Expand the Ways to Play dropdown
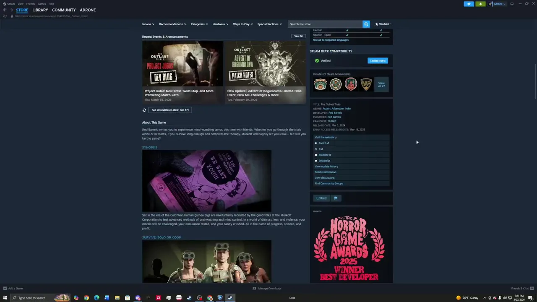The height and width of the screenshot is (302, 537). (x=243, y=24)
